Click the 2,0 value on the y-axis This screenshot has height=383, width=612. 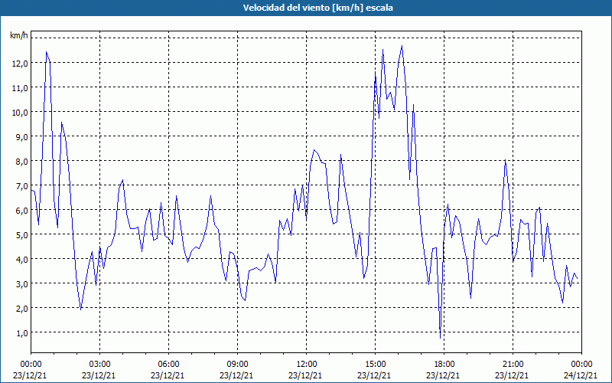pyautogui.click(x=21, y=309)
